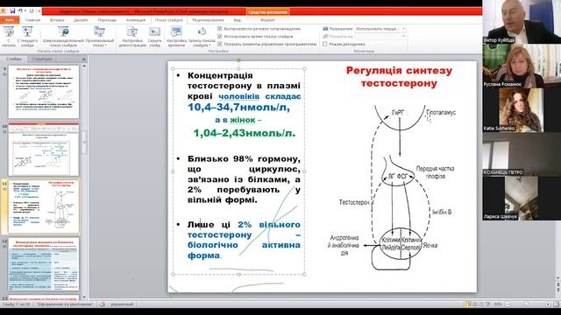Click the zoom out minus button
This screenshot has width=561, height=315.
(x=508, y=304)
